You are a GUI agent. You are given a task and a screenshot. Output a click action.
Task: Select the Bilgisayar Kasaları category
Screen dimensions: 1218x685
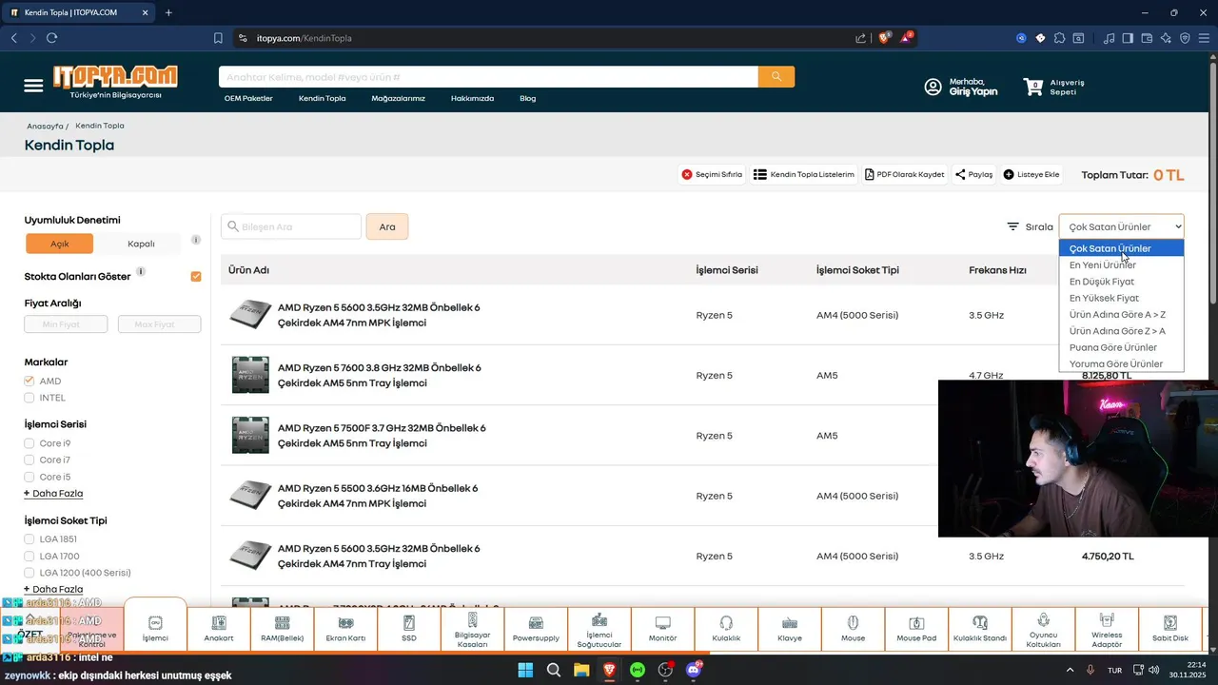(x=473, y=629)
